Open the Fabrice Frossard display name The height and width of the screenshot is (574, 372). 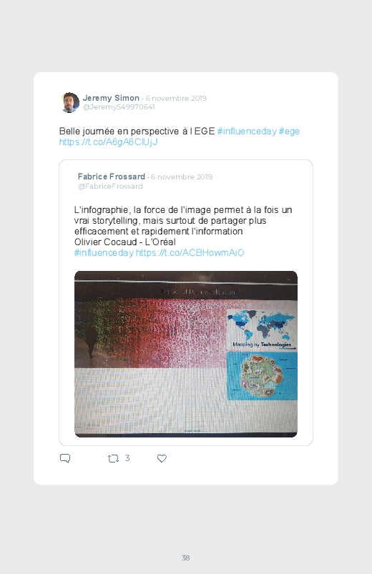point(112,177)
